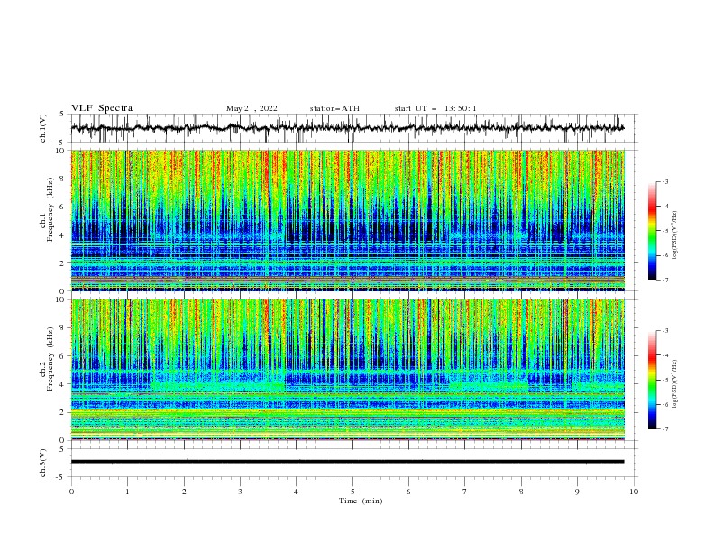Click the time axis tick label "7"
This screenshot has height=552, width=714.
[465, 492]
